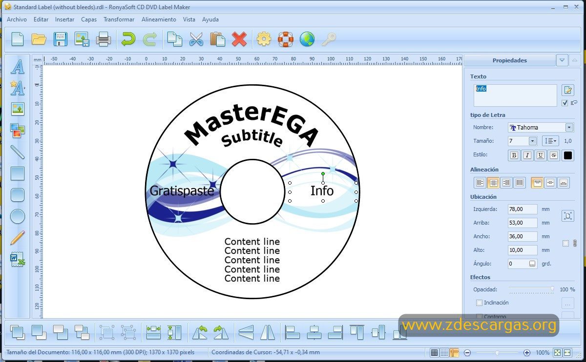Align text vertically to the bottom
586x362 pixels.
pyautogui.click(x=564, y=183)
